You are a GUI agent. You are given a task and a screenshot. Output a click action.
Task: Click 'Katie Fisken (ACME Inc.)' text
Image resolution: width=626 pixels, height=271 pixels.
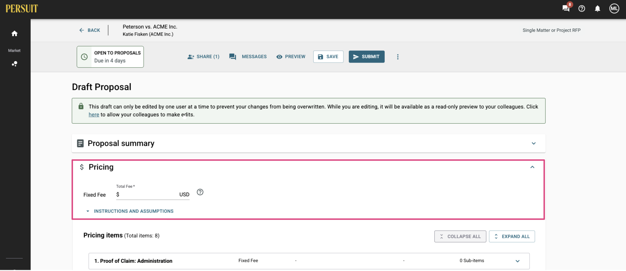pyautogui.click(x=148, y=34)
